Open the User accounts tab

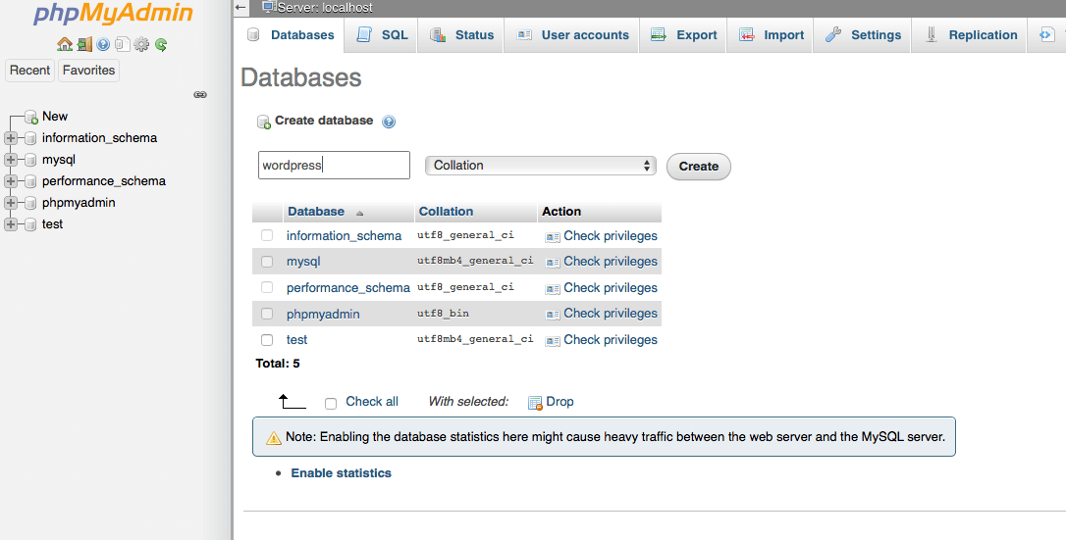572,35
